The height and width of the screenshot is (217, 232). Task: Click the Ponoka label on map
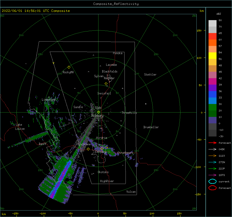[x=118, y=53]
